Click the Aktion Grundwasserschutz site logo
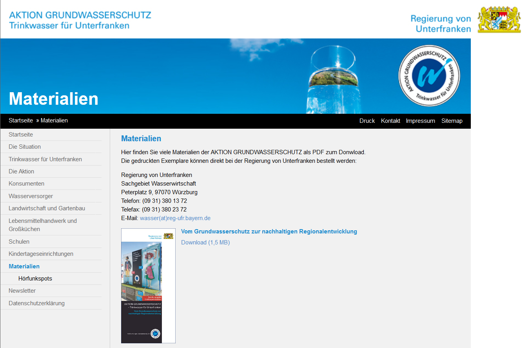Viewport: 530px width, 348px height. click(x=80, y=20)
